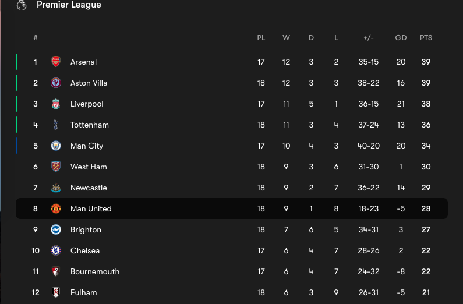The width and height of the screenshot is (463, 304).
Task: Click the Bournemouth club crest
Action: [56, 271]
